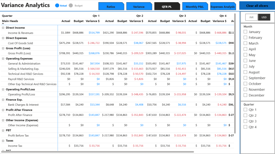Open the Expenses Analysis tab
Viewport: 275px width, 154px height.
[223, 6]
